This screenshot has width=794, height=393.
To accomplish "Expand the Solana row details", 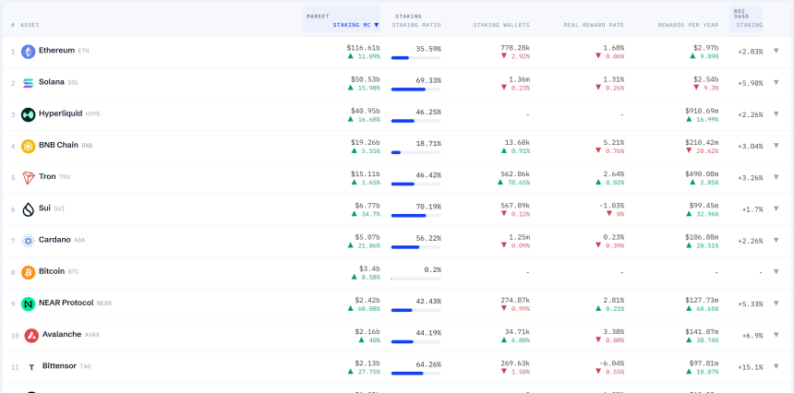I will pyautogui.click(x=776, y=82).
